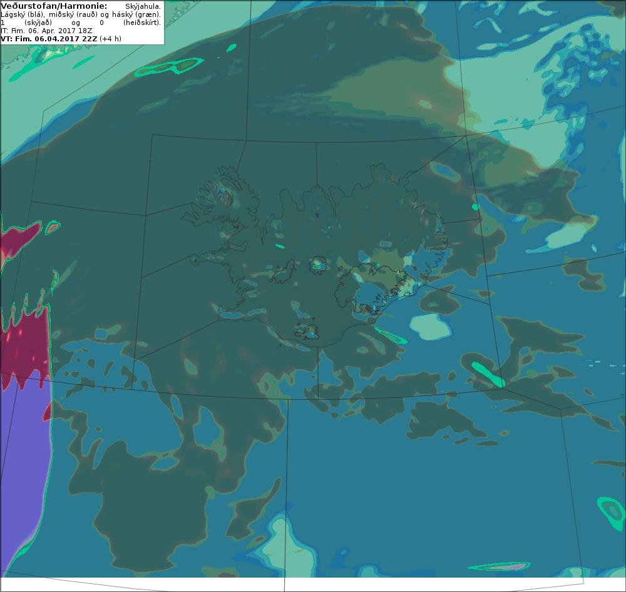Click the "Lágský (blá)" legend text
Screen dimensions: 626x592
click(x=22, y=15)
